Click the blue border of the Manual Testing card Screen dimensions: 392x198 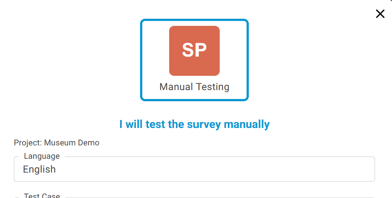pyautogui.click(x=142, y=60)
